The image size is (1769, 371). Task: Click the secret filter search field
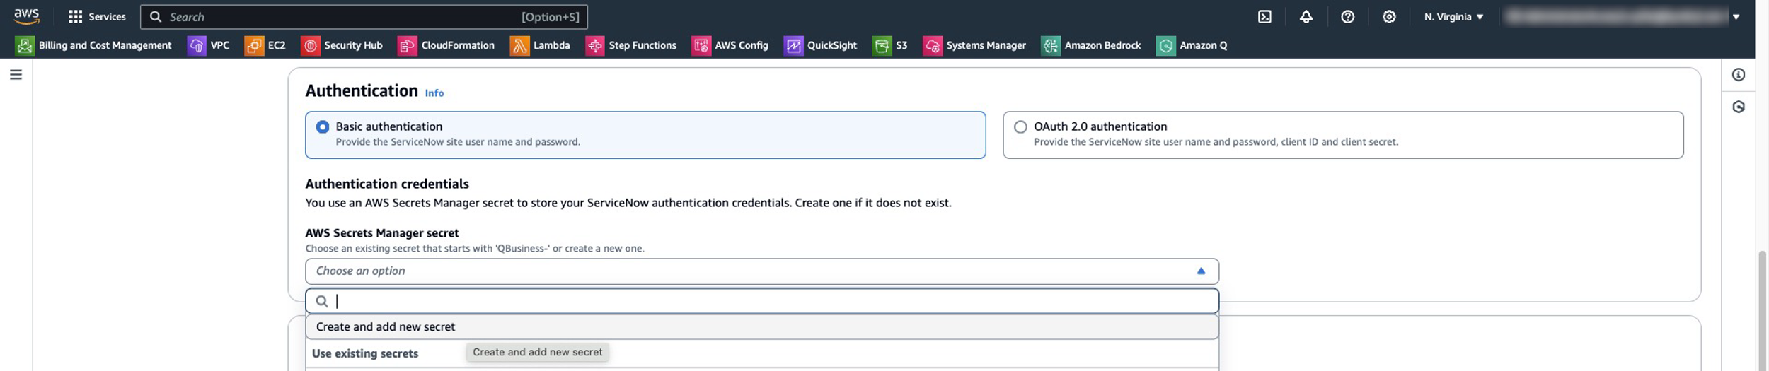point(762,301)
